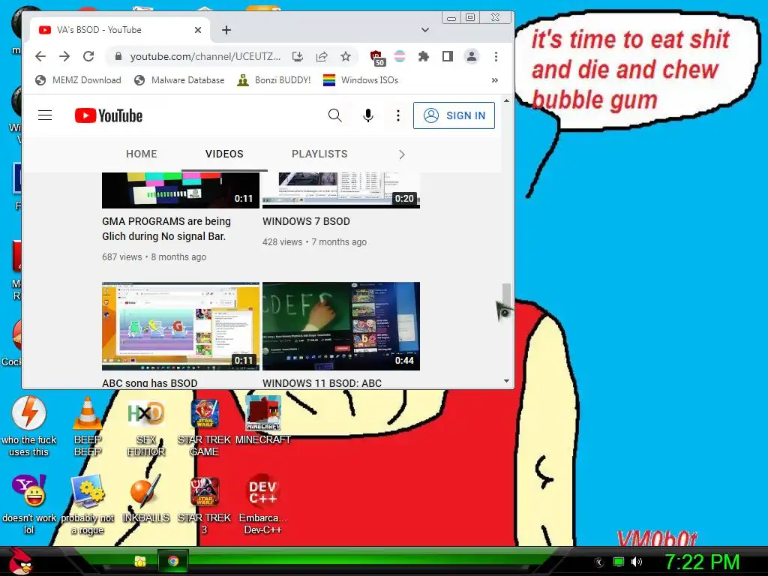Open the MEMZ Download bookmark
Image resolution: width=768 pixels, height=576 pixels.
[x=78, y=79]
